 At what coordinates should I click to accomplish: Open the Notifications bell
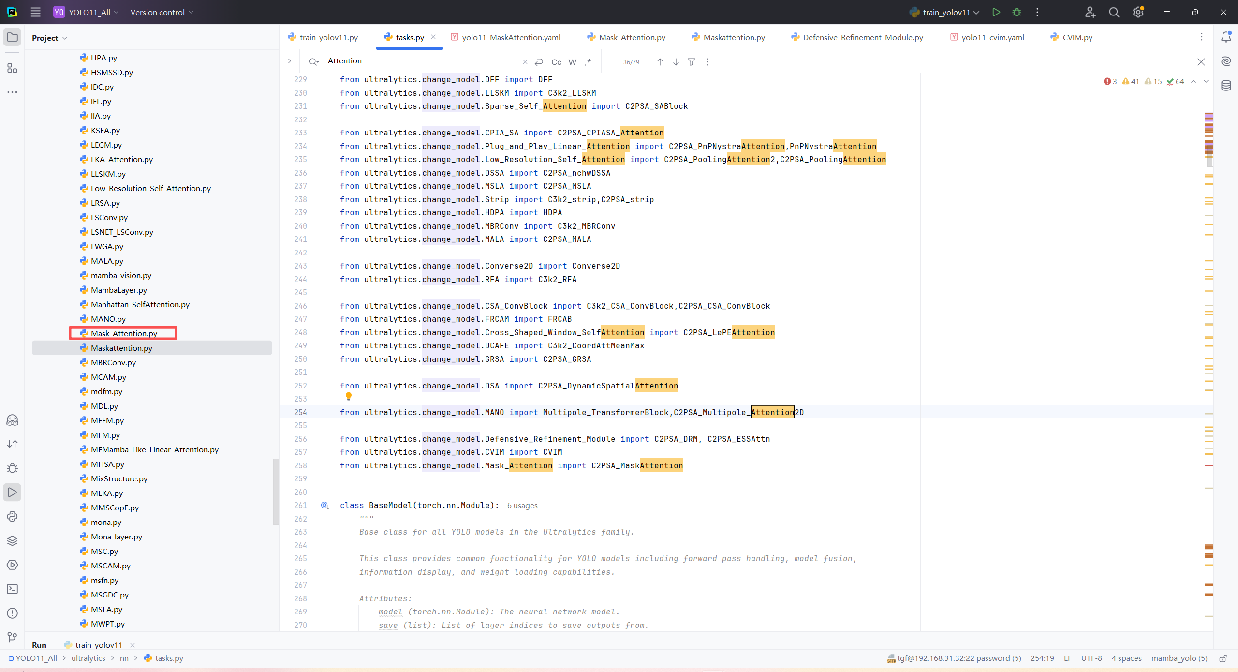coord(1226,37)
